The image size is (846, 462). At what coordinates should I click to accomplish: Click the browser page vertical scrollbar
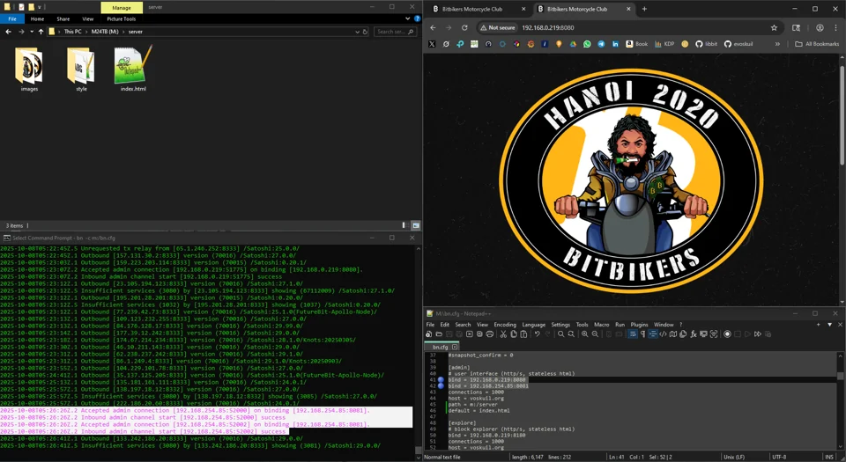[x=842, y=116]
